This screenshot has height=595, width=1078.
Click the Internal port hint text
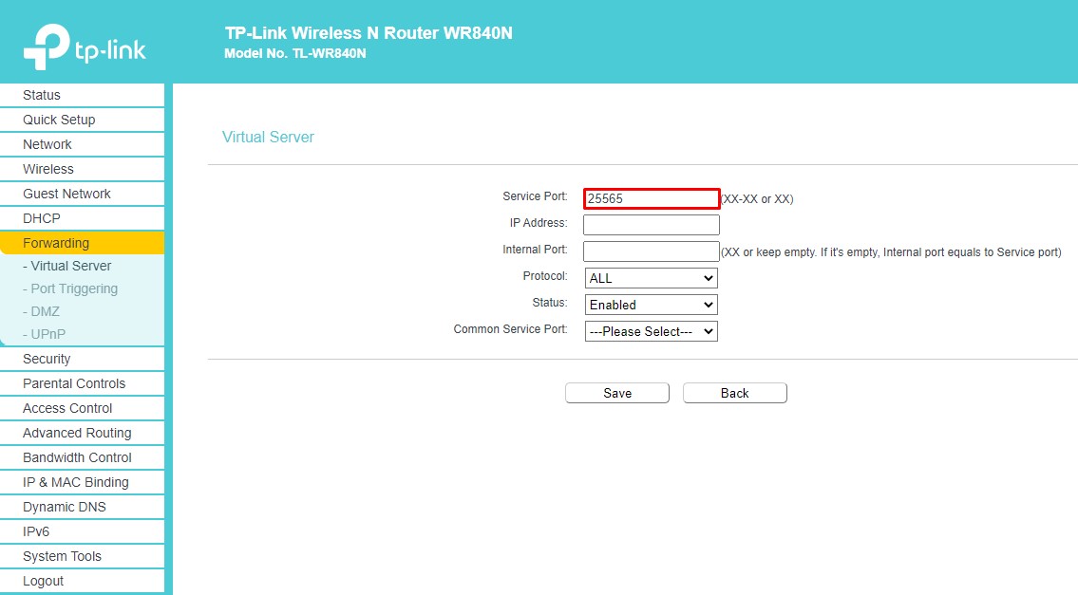[x=891, y=252]
